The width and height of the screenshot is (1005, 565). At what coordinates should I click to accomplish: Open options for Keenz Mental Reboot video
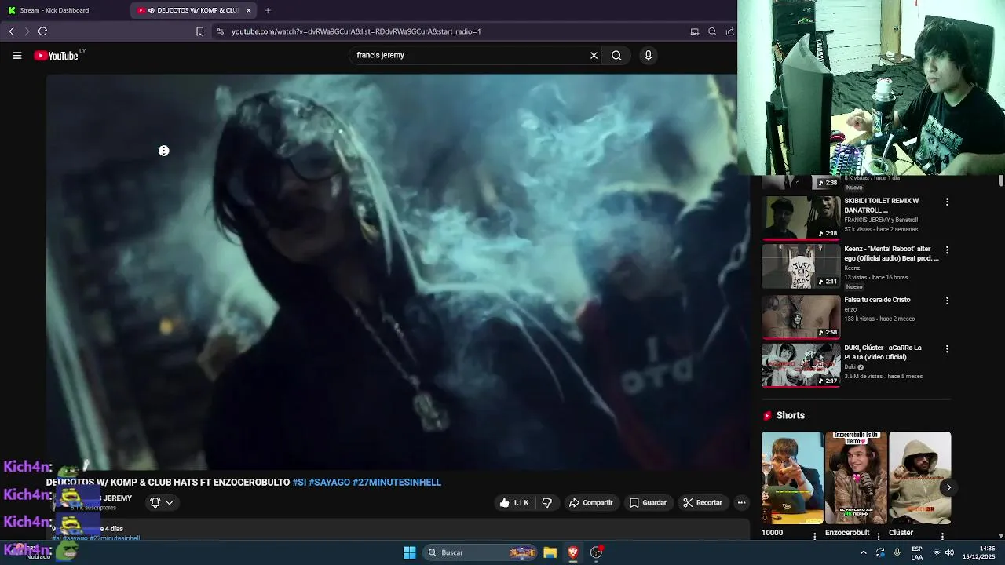[x=947, y=250]
